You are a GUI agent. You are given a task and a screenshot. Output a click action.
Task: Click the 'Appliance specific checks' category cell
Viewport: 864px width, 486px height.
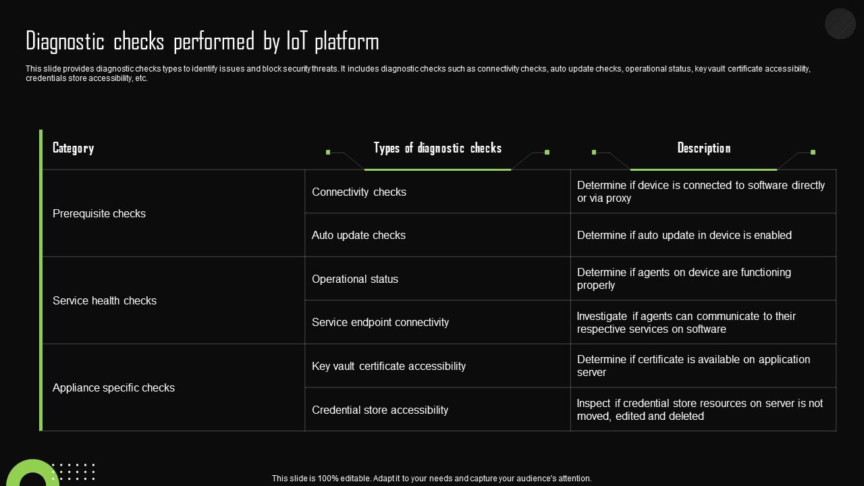click(173, 387)
